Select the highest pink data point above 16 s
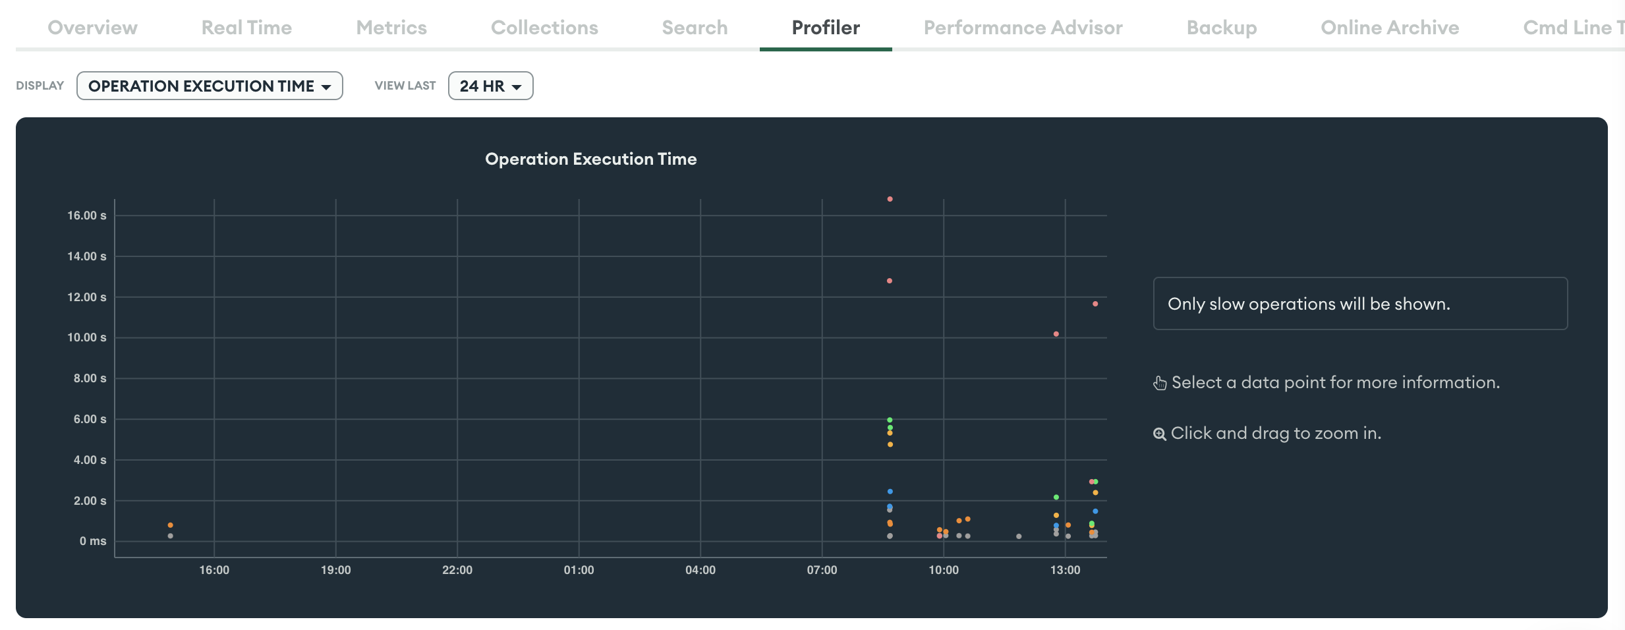This screenshot has width=1625, height=630. point(890,199)
